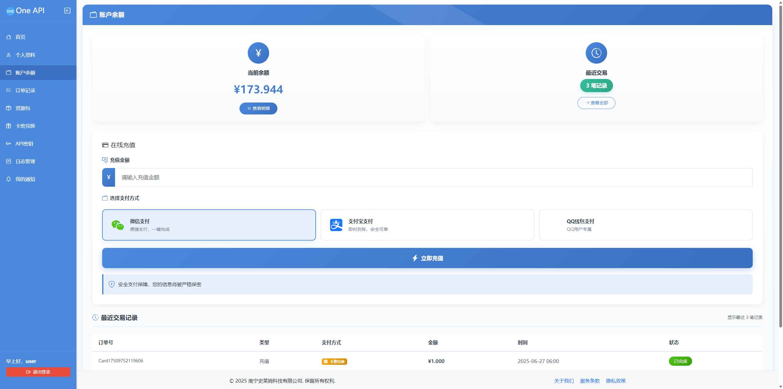Select QQ钱包支付 payment method
The image size is (783, 389).
pos(645,225)
